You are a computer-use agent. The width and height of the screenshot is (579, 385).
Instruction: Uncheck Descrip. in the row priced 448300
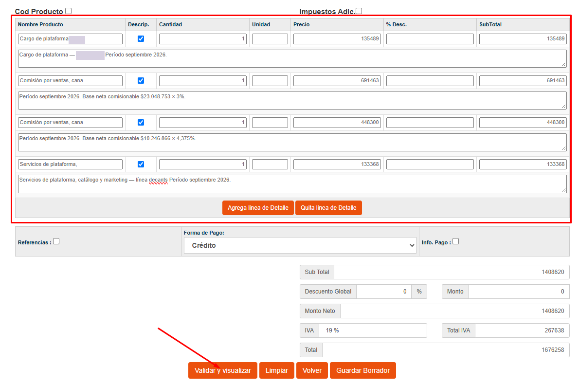141,122
